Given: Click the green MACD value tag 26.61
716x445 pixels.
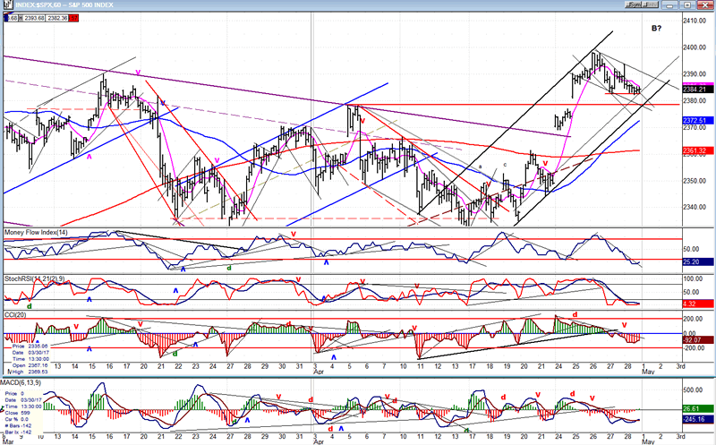Looking at the screenshot, I should pos(698,406).
